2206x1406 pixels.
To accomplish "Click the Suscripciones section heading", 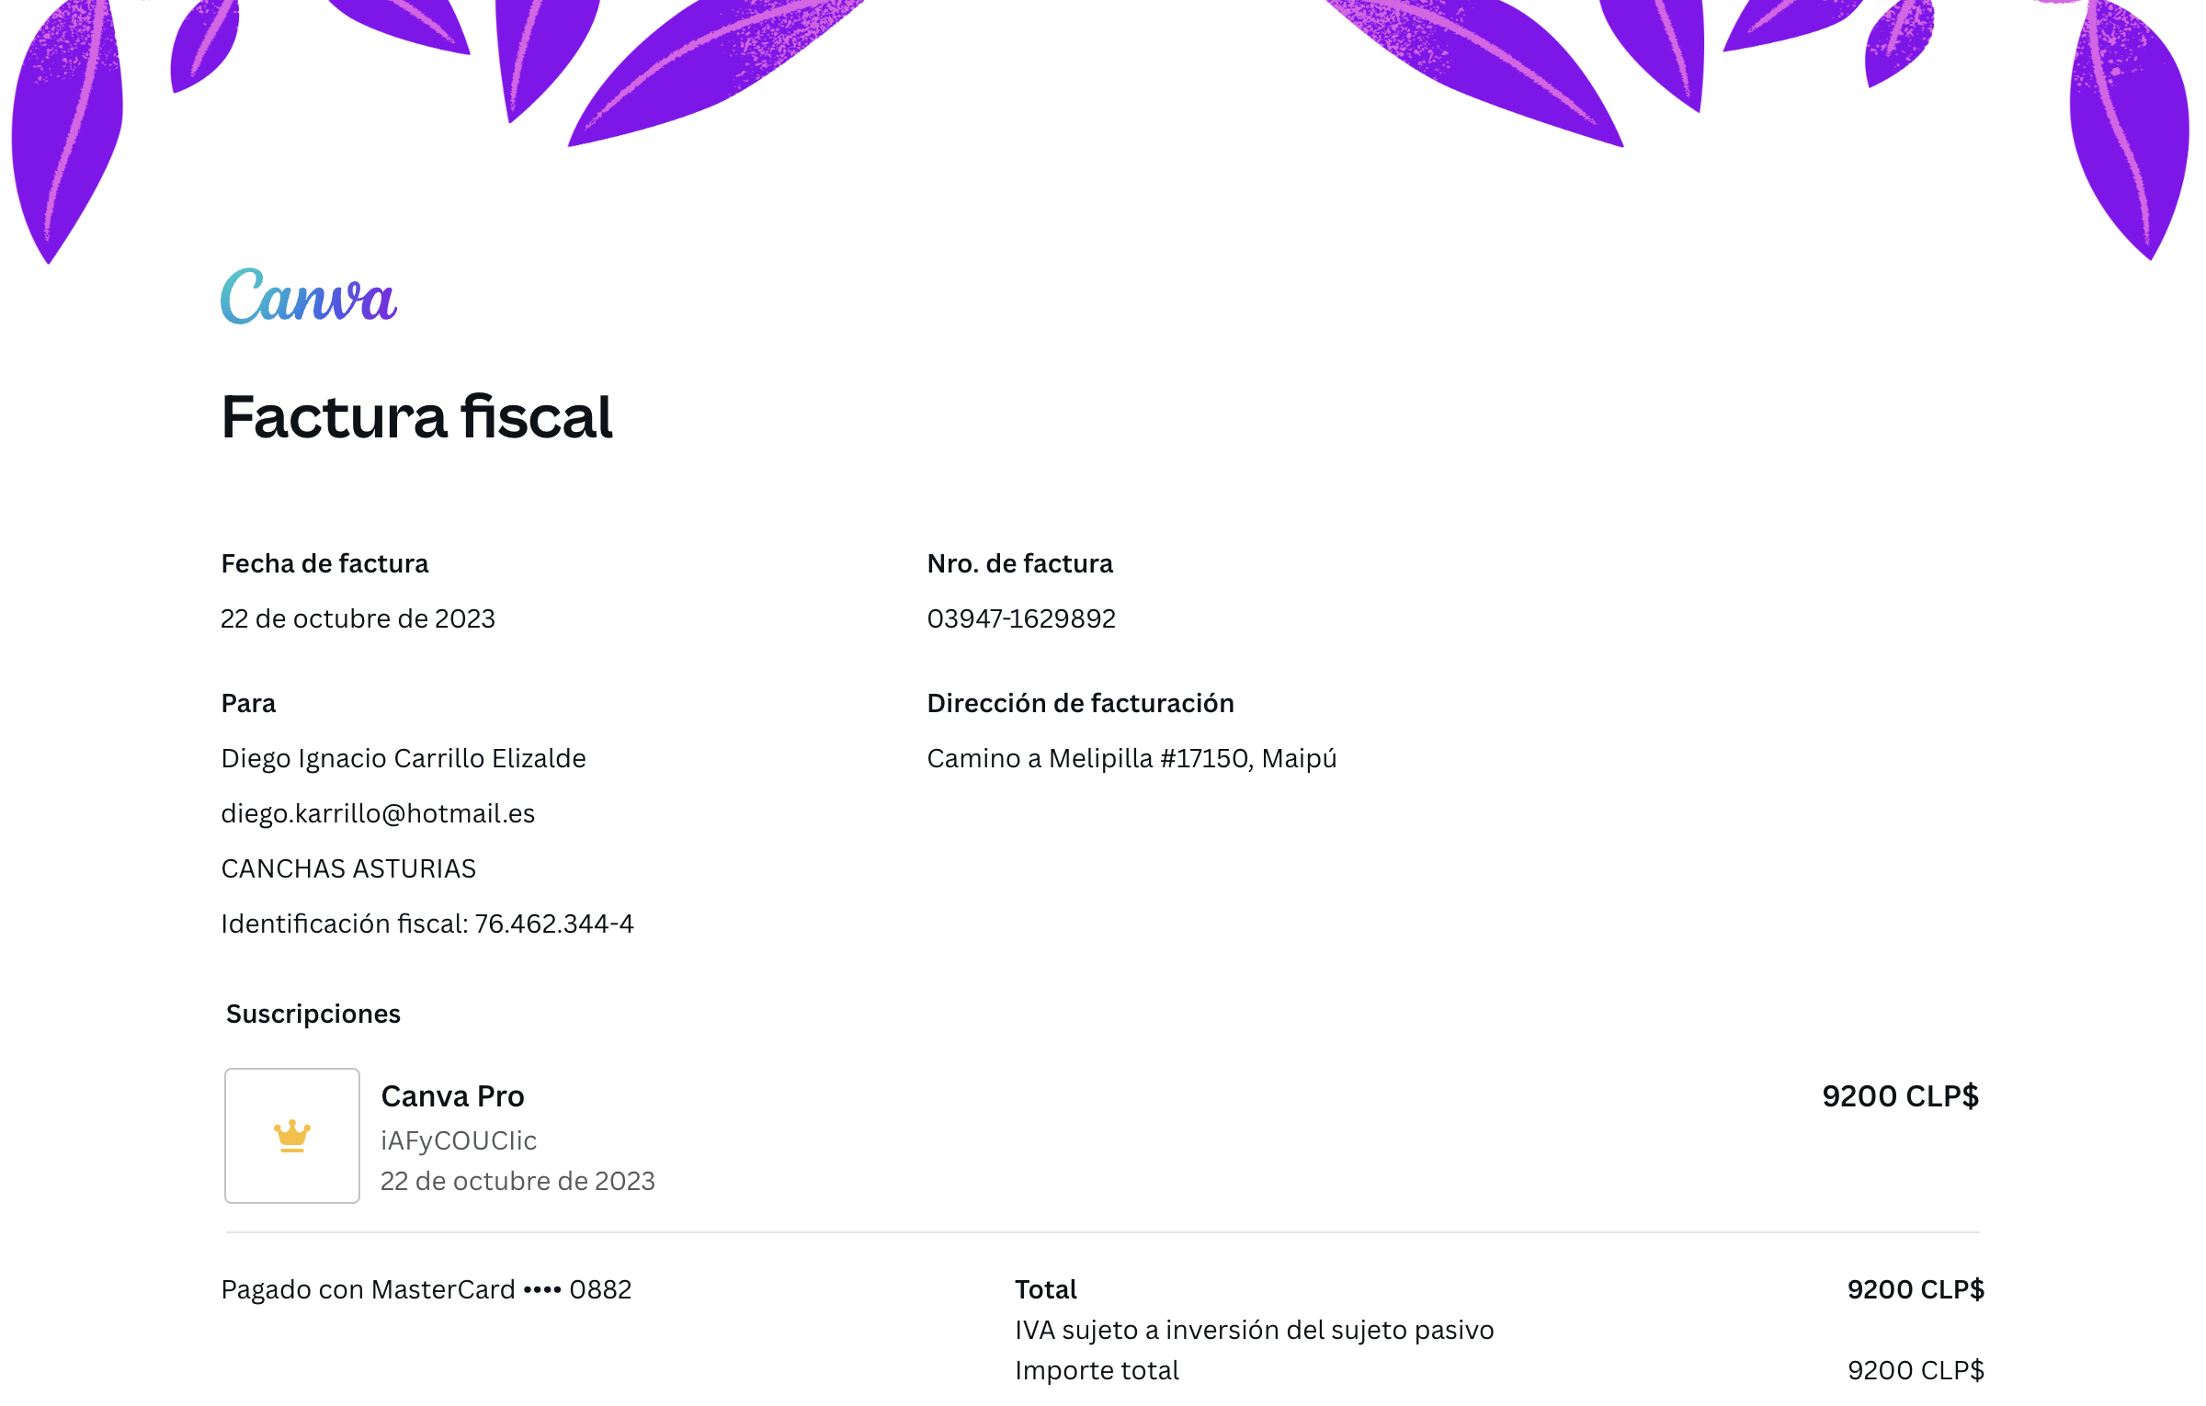I will point(313,1014).
